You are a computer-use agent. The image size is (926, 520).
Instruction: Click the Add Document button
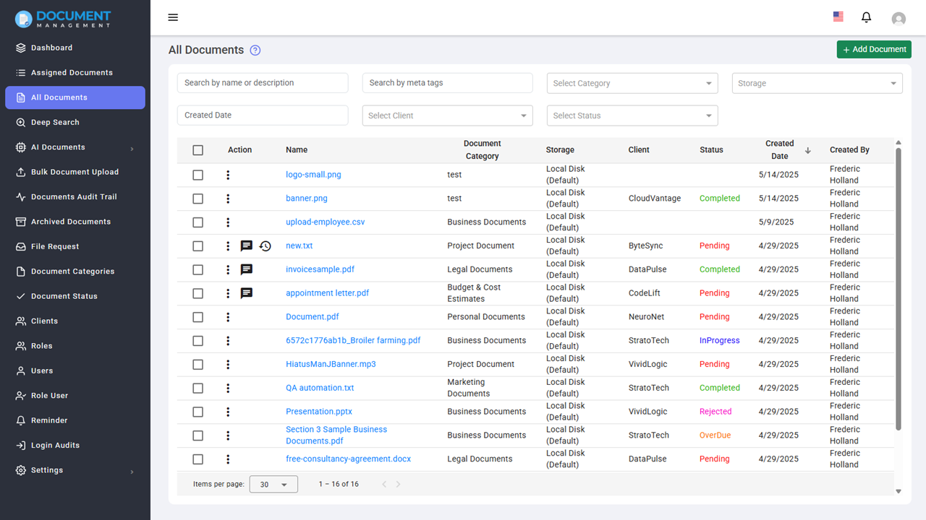pos(874,49)
